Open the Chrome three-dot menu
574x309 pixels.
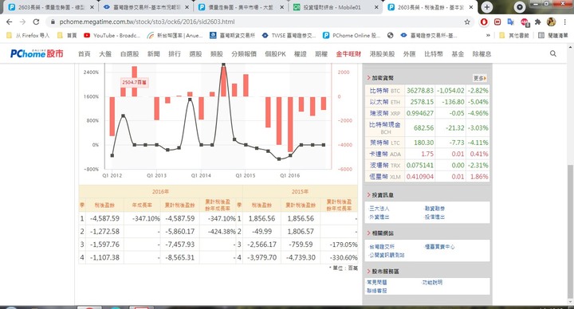click(x=565, y=22)
